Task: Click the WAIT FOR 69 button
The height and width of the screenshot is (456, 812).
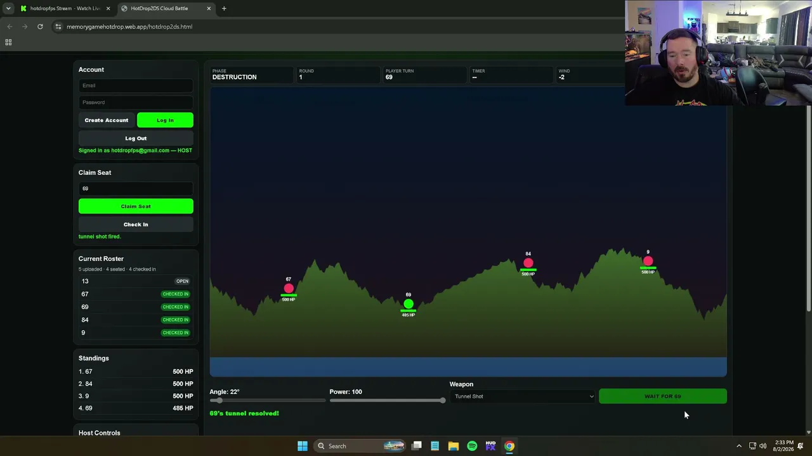Action: pyautogui.click(x=663, y=396)
